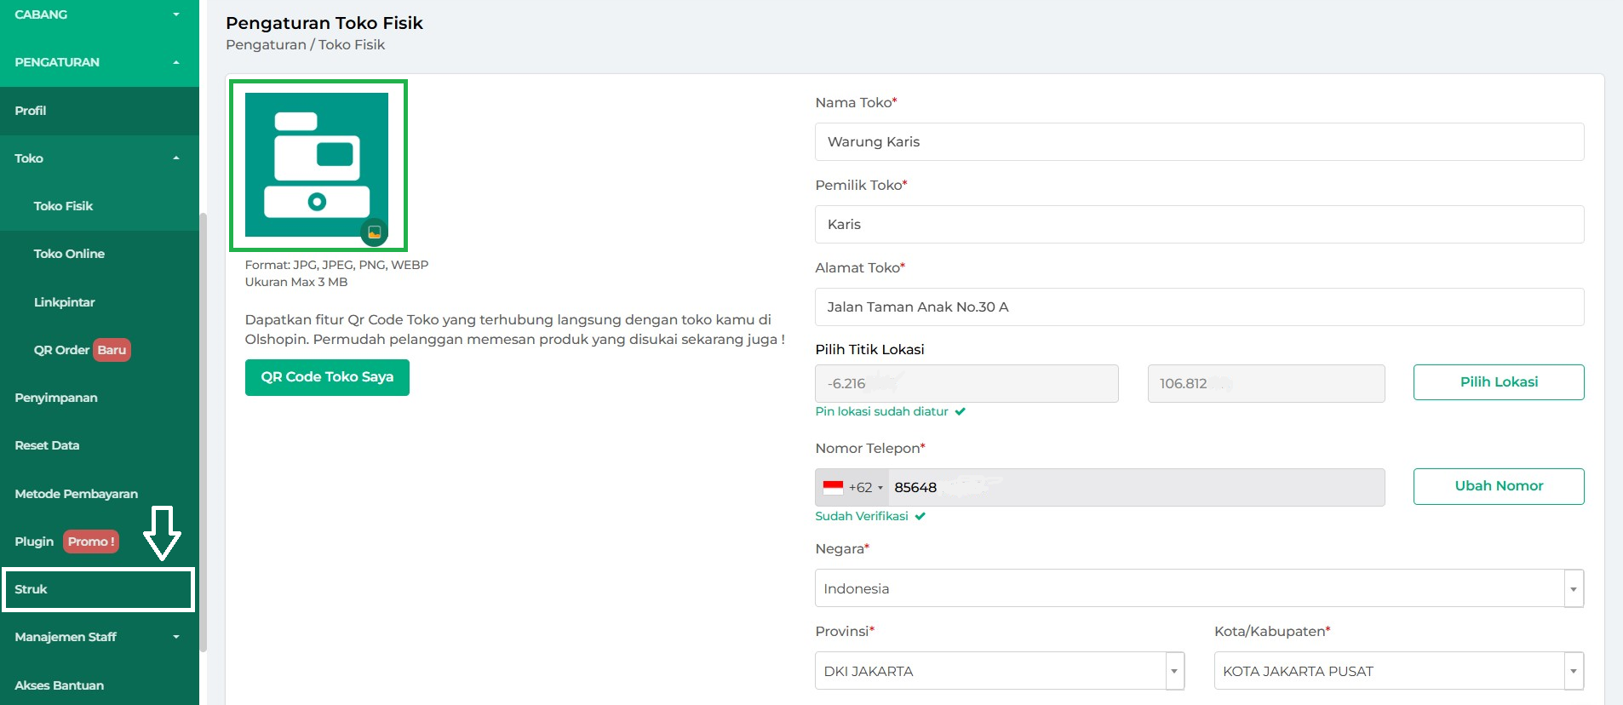Click the 'Pin lokasi sudah diatur' status text

point(881,411)
